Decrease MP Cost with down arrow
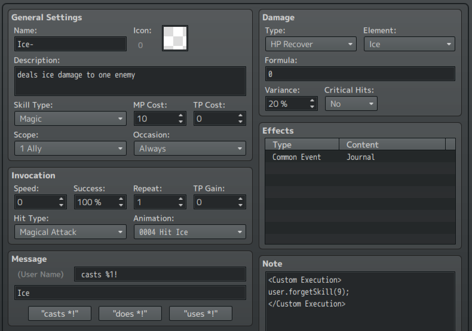The height and width of the screenshot is (331, 472). click(x=180, y=122)
